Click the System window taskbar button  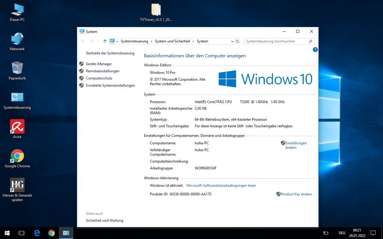coord(66,233)
